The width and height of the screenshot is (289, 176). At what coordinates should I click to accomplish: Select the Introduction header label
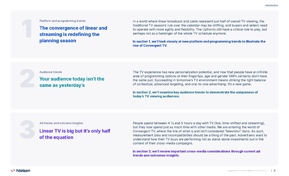pyautogui.click(x=271, y=5)
